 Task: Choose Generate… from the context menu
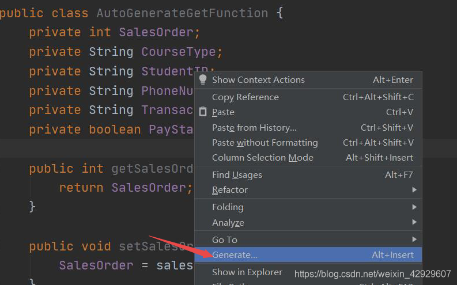click(x=308, y=254)
